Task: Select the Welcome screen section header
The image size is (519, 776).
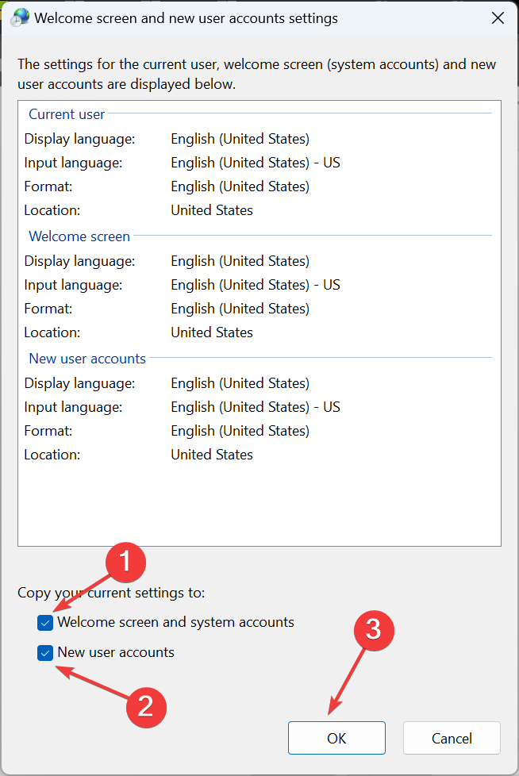Action: 79,236
